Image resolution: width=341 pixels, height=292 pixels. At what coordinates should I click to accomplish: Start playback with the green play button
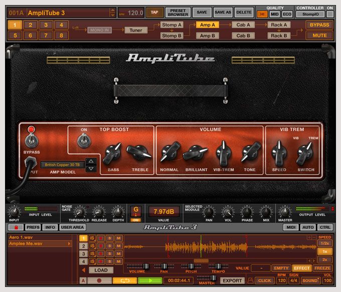150,281
